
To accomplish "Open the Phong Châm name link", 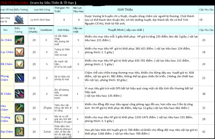I will click(x=5, y=78).
